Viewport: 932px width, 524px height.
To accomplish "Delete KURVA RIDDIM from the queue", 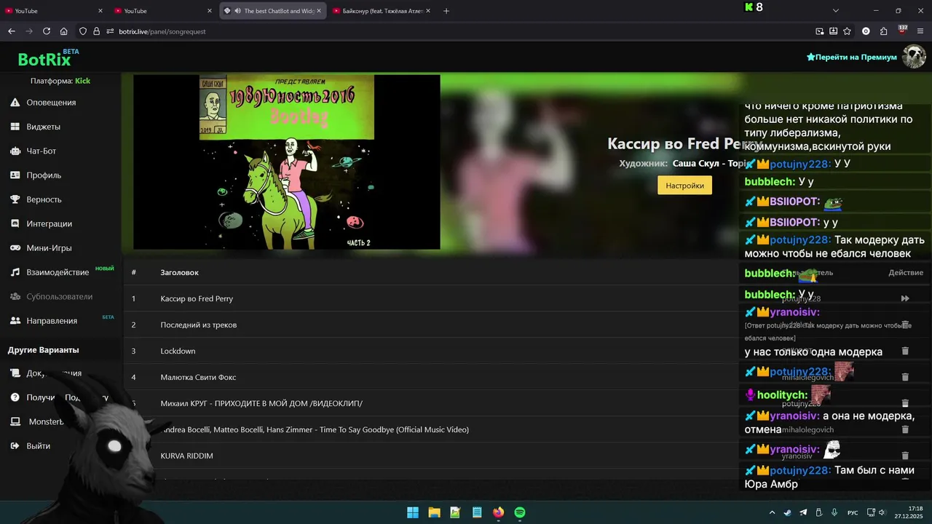I will pos(905,456).
